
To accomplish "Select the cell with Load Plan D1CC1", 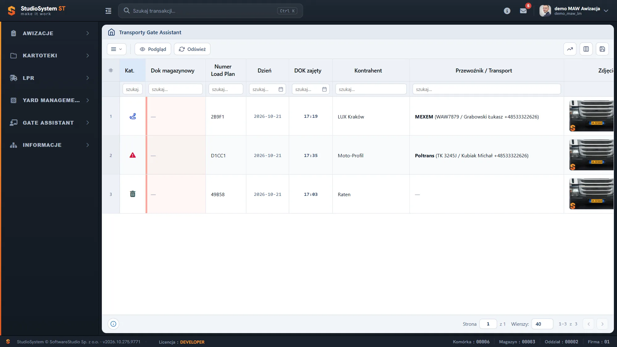I will pyautogui.click(x=226, y=155).
